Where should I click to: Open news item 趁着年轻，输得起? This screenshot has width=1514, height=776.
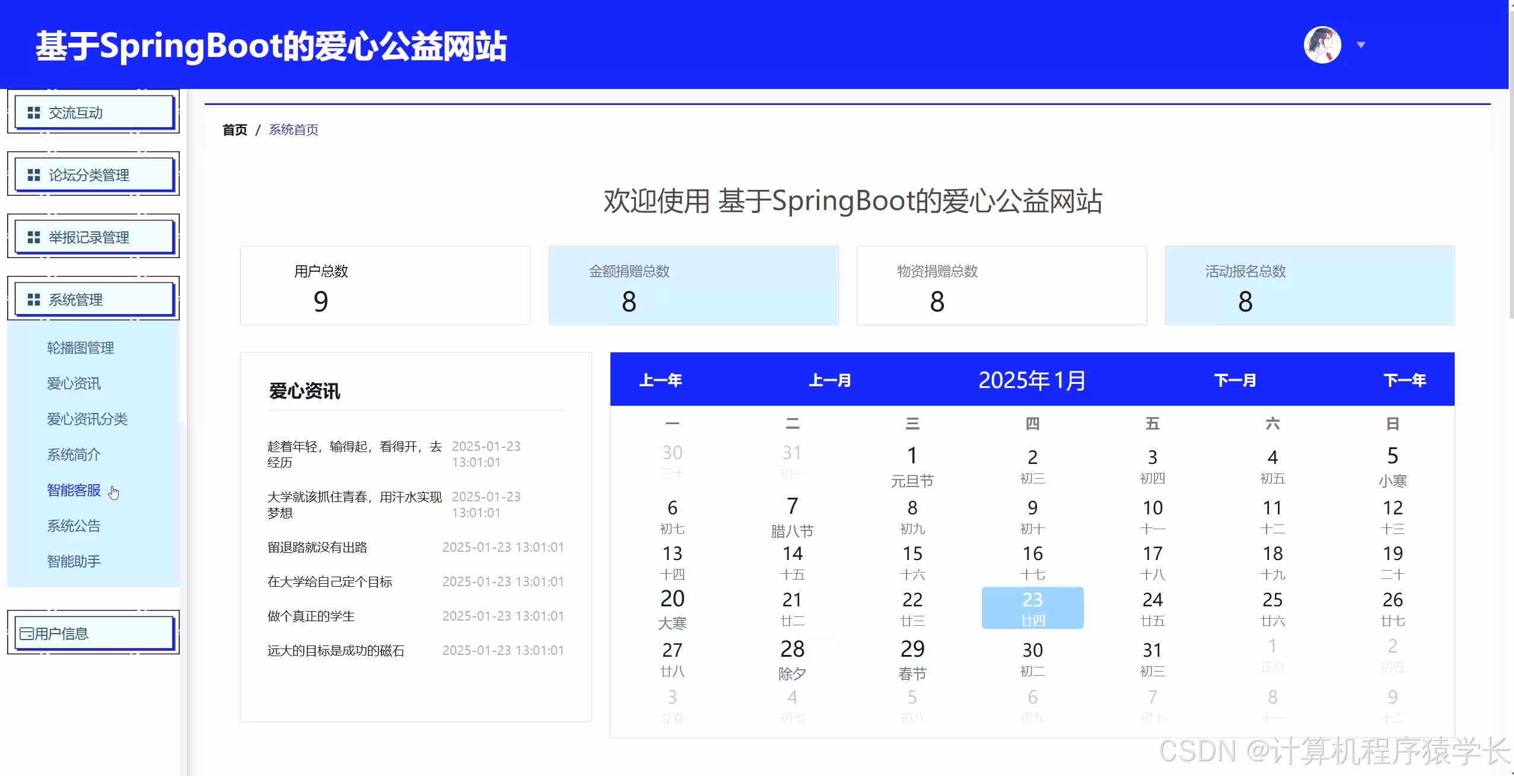pos(355,454)
